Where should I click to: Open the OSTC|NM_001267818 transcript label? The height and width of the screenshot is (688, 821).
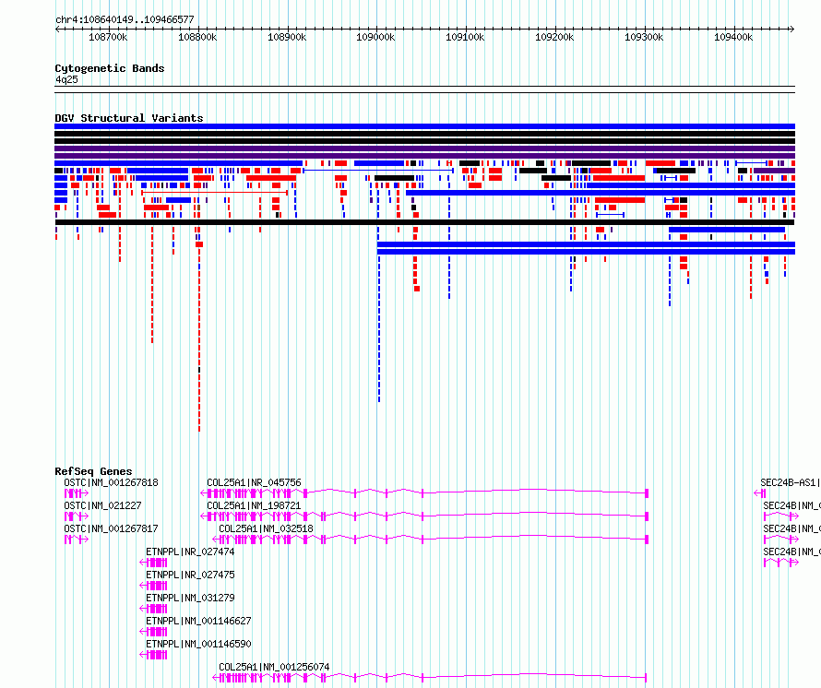111,482
